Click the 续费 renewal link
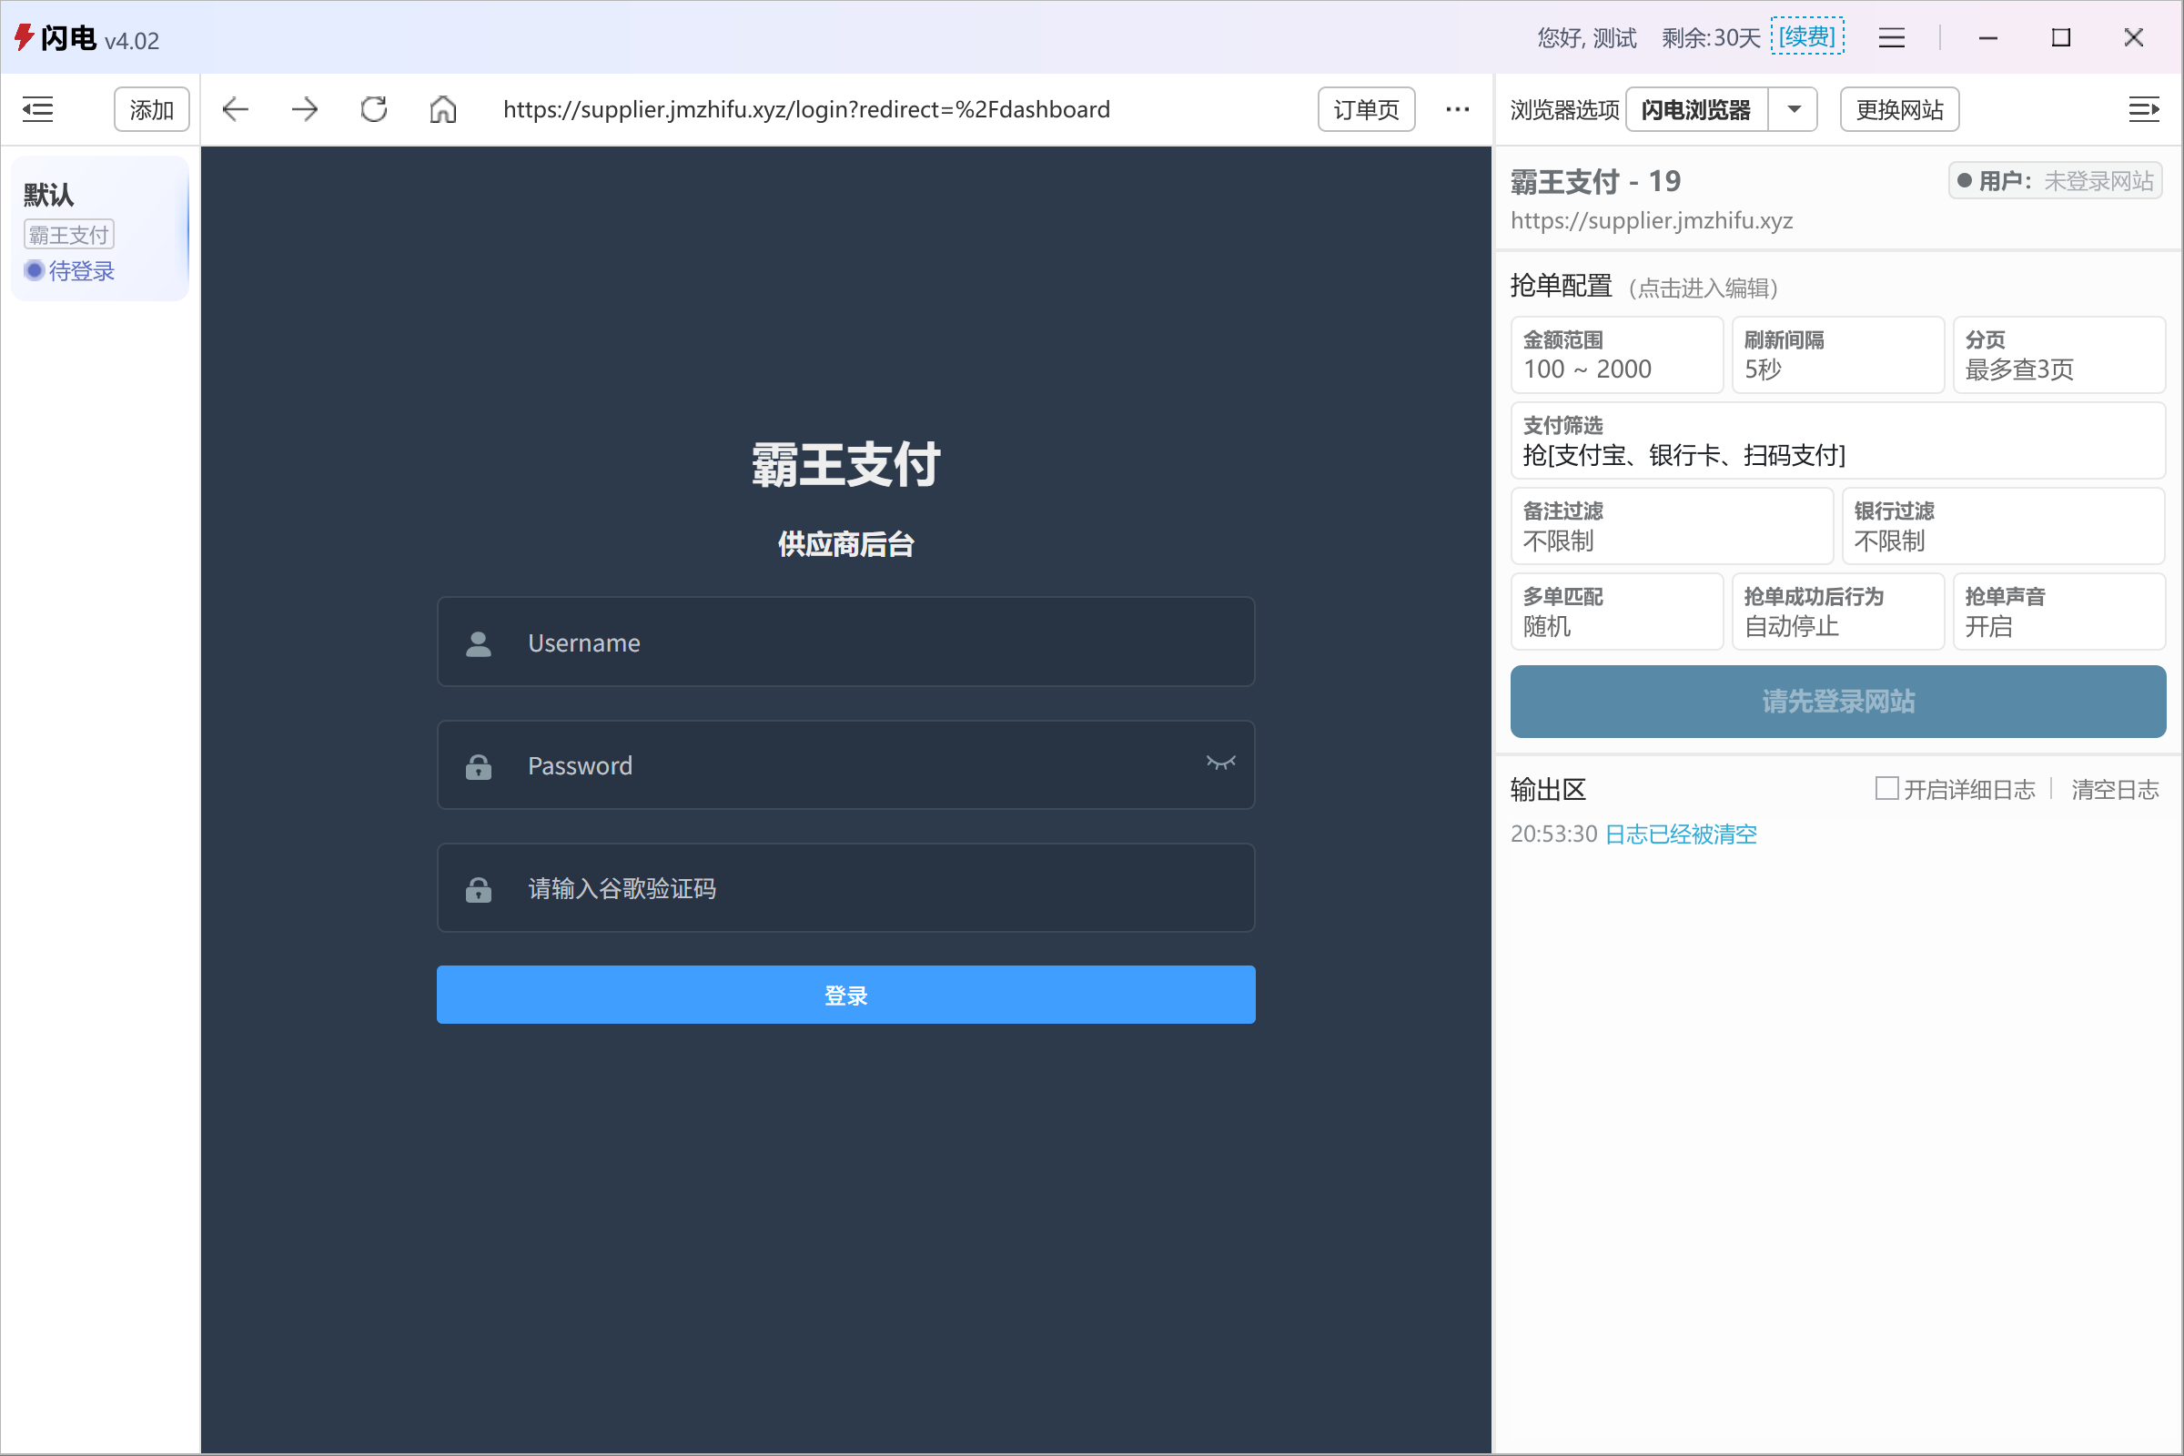 [1806, 37]
